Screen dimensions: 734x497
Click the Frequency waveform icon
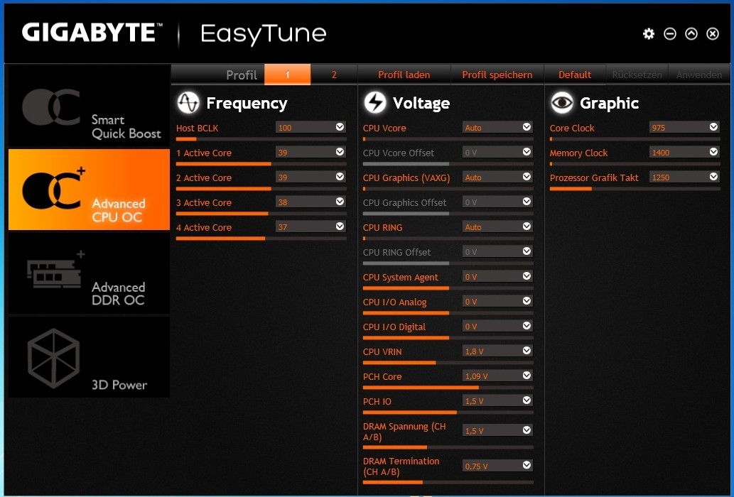pyautogui.click(x=188, y=103)
